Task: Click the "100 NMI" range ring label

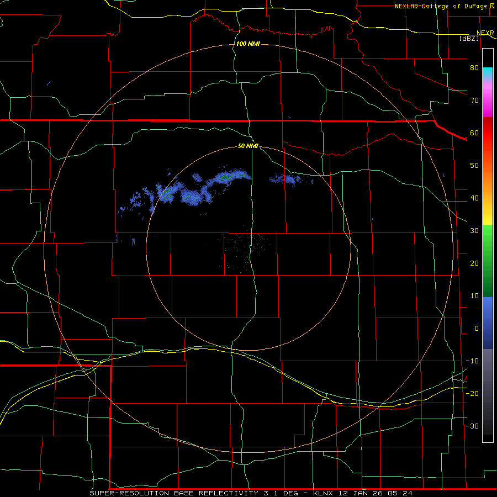Action: point(248,44)
